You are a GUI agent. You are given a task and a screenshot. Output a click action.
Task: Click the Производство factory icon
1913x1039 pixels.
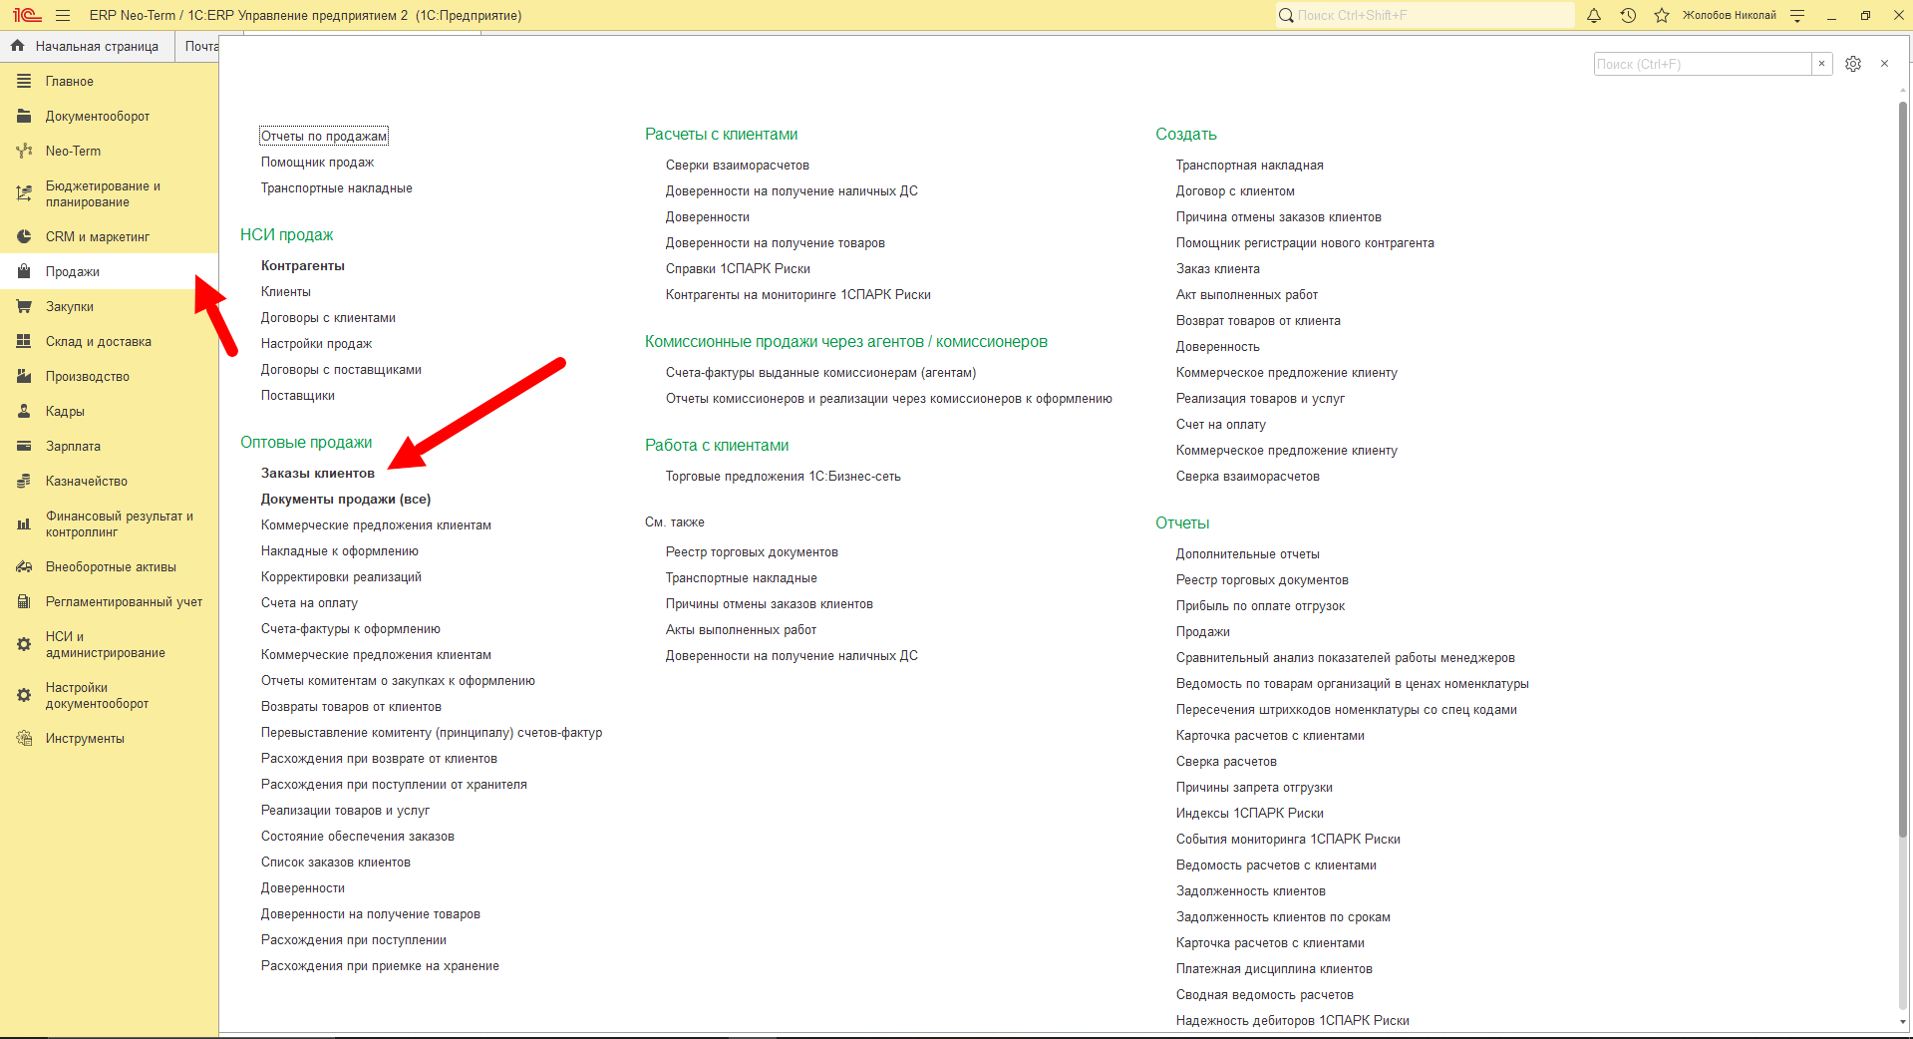click(x=24, y=376)
